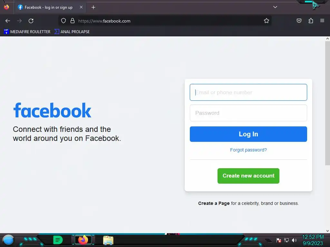This screenshot has width=330, height=247.
Task: Open a new tab with plus button
Action: click(93, 7)
